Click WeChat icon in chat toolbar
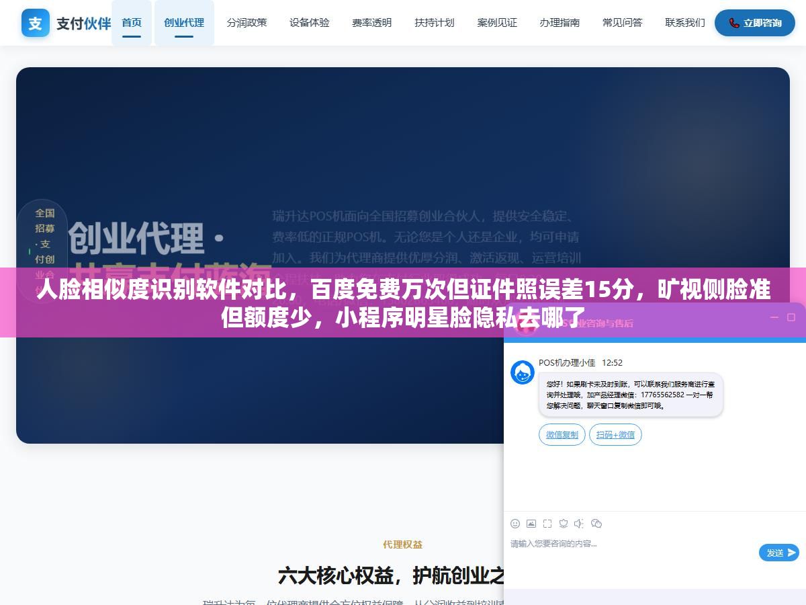This screenshot has height=605, width=806. tap(596, 524)
